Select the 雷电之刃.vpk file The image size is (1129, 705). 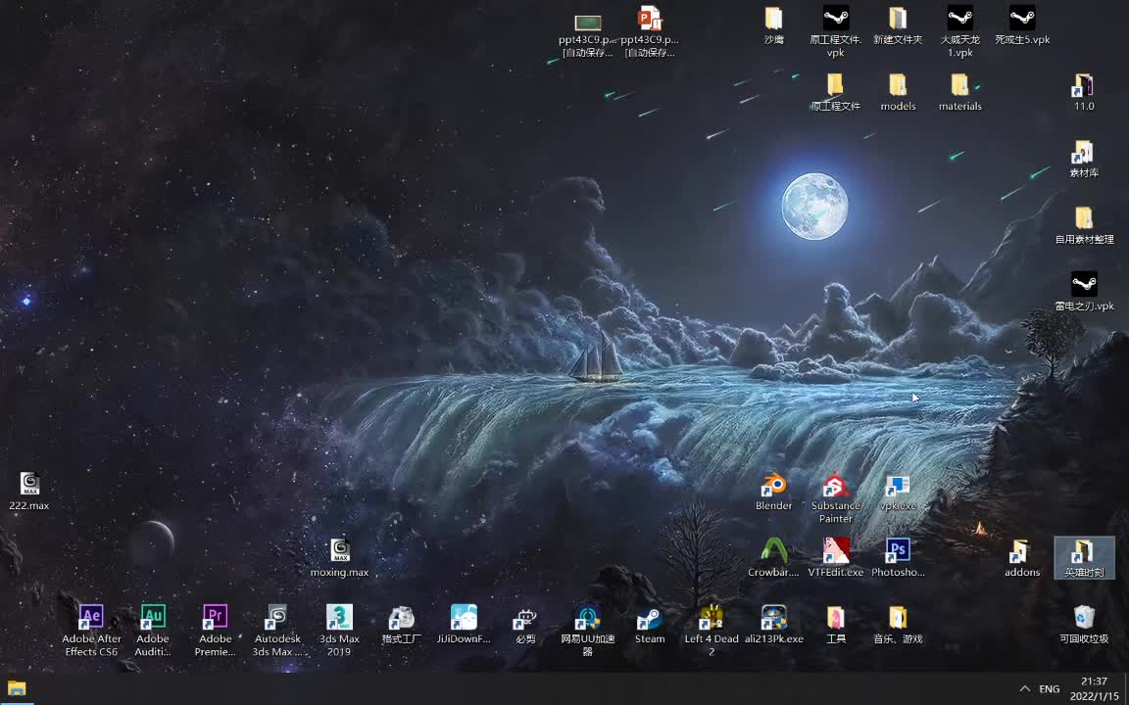pyautogui.click(x=1084, y=292)
